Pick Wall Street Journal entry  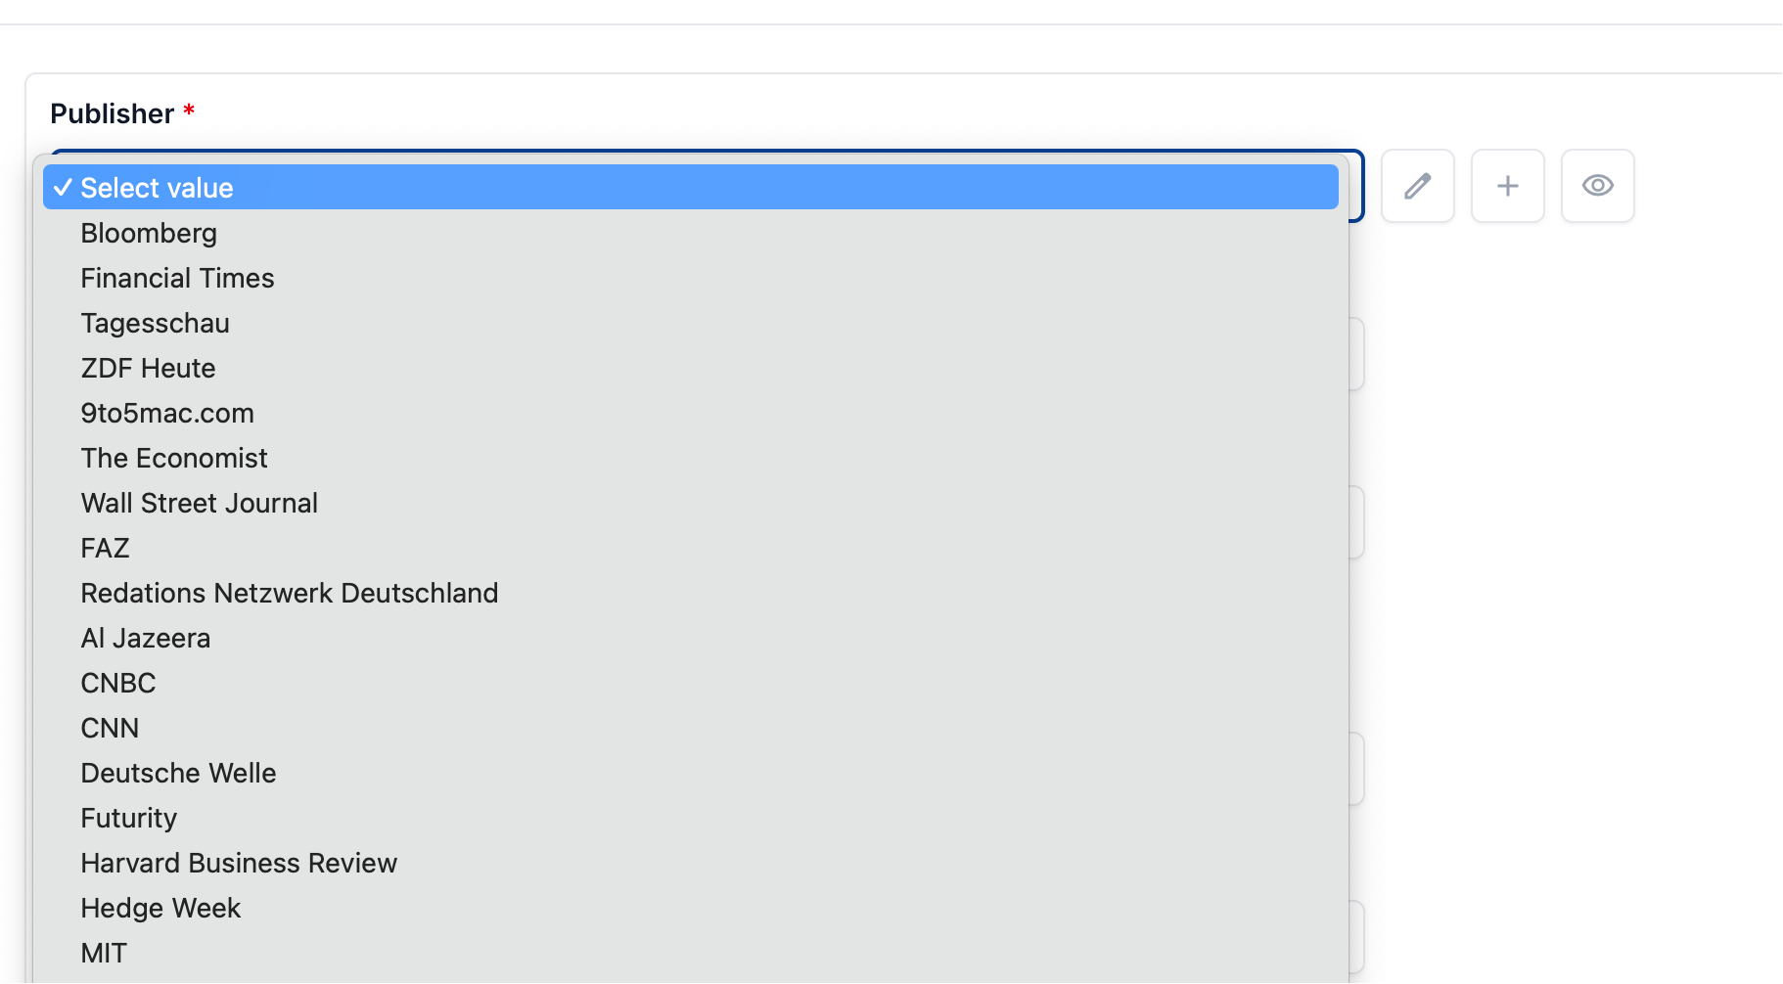(x=690, y=503)
